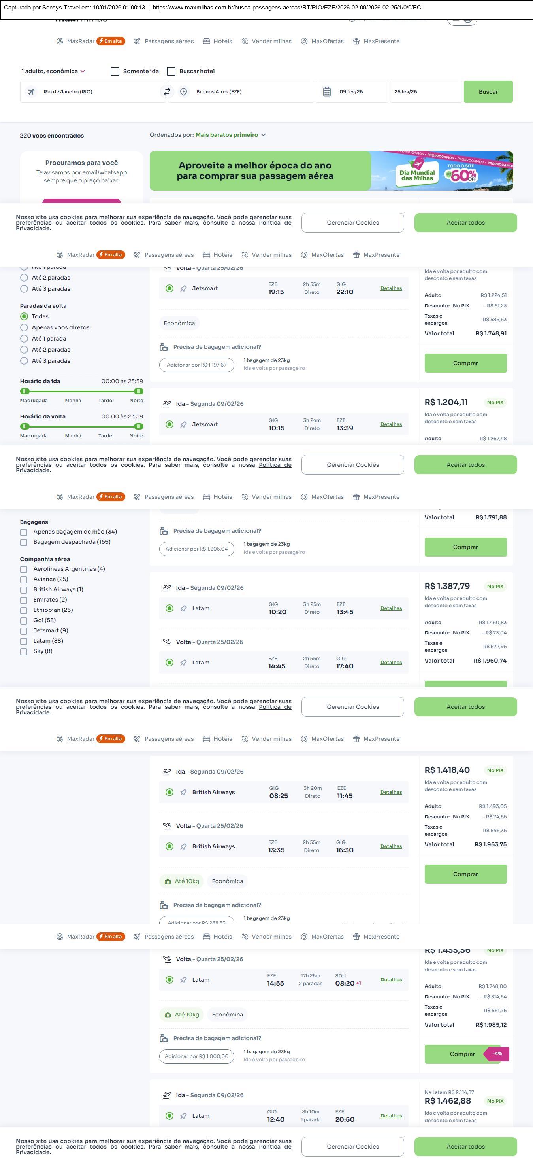Check the 'Buscar hotel' option
533x1166 pixels.
point(171,71)
